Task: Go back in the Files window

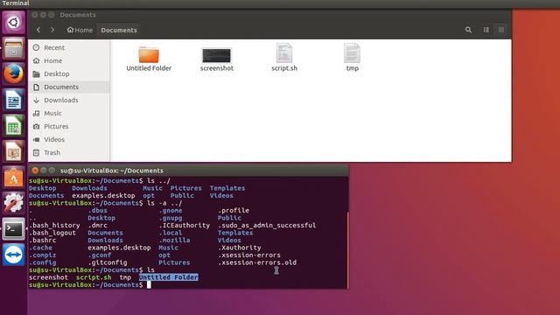Action: [x=38, y=30]
